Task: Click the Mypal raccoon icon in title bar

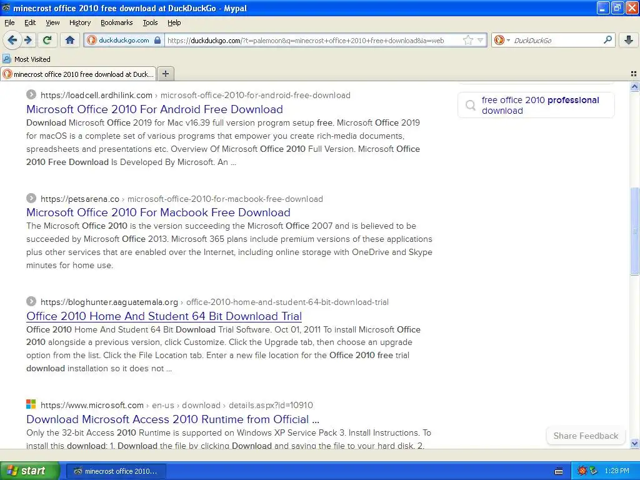Action: coord(6,7)
